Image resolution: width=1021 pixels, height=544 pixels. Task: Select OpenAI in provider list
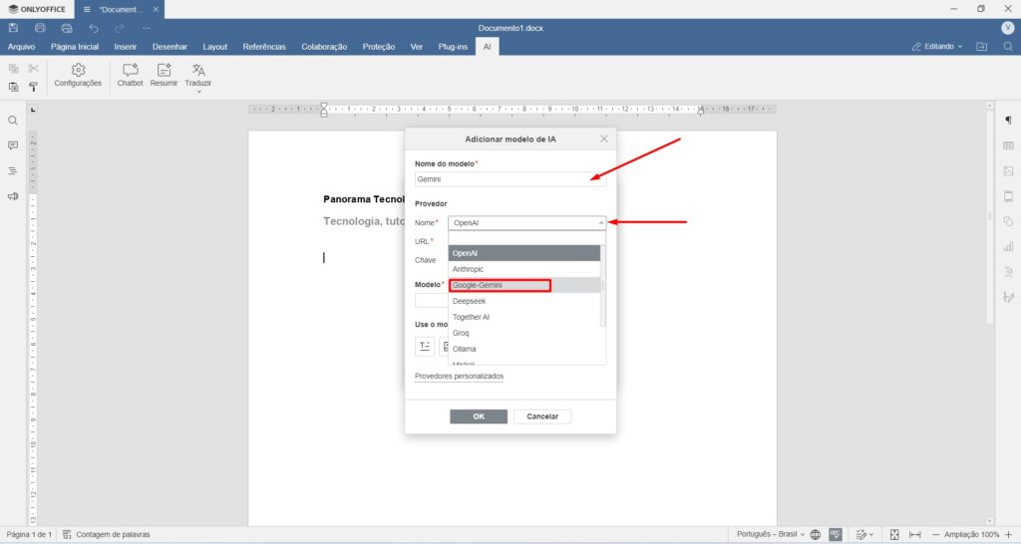point(524,253)
